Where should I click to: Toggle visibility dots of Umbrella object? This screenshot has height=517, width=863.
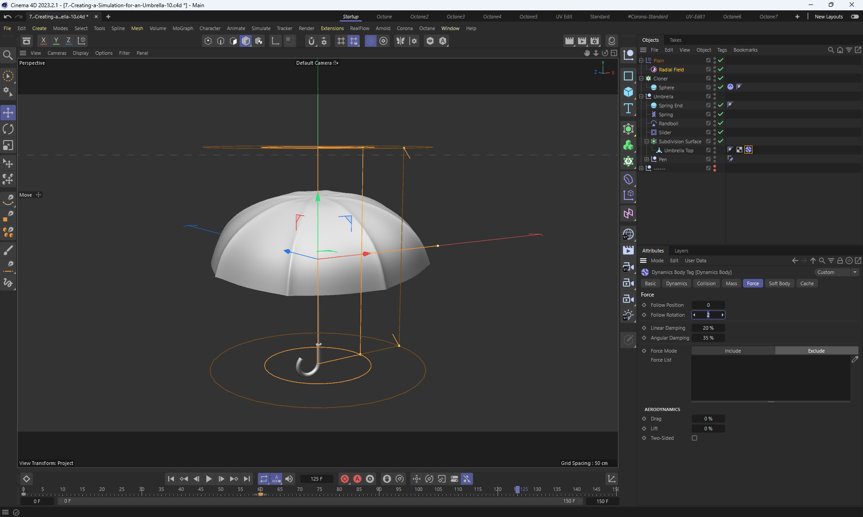[715, 97]
